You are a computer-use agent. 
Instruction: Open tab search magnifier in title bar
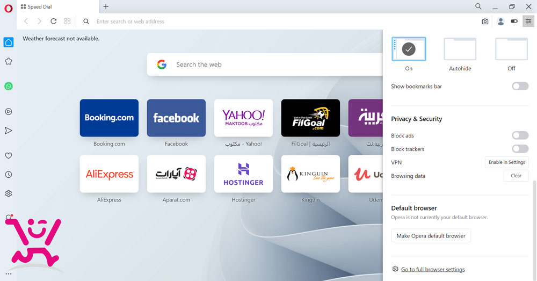tap(478, 6)
